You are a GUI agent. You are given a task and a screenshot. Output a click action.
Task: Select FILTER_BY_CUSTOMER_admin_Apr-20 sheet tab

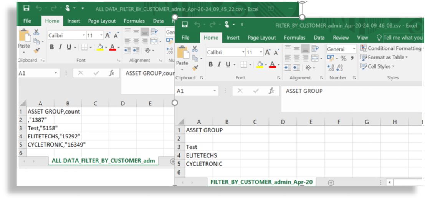(261, 182)
